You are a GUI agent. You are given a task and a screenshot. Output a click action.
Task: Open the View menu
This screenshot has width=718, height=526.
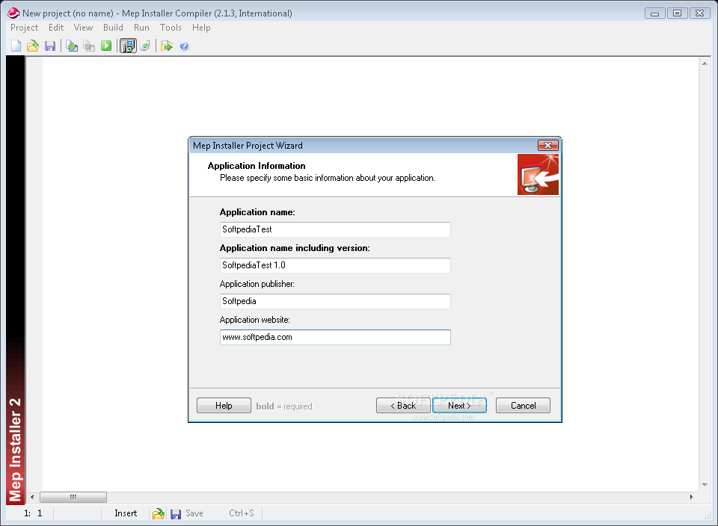[83, 28]
